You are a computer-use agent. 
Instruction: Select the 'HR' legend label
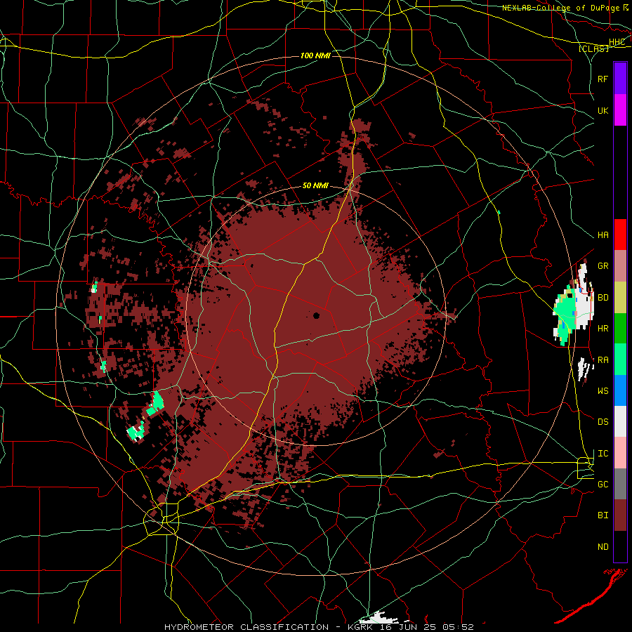[603, 329]
